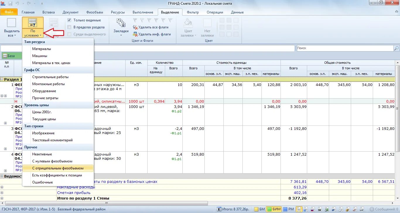The height and width of the screenshot is (213, 400).
Task: Collapse the Раздел 1 section
Action: [2, 79]
